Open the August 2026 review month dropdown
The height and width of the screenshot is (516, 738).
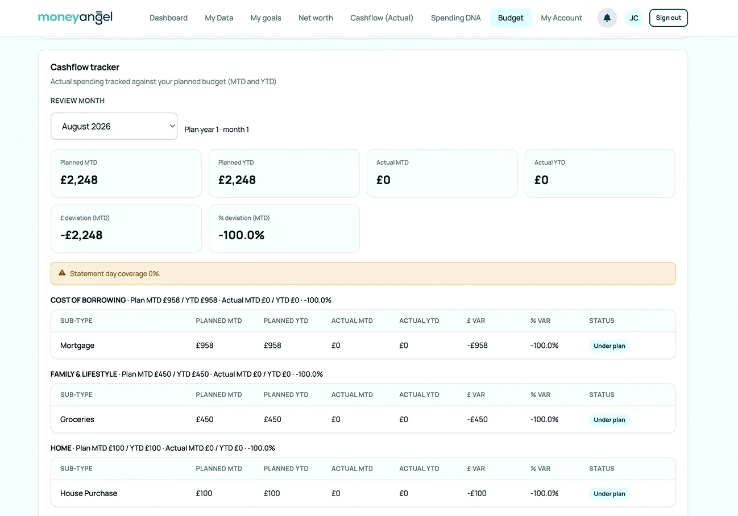click(114, 126)
